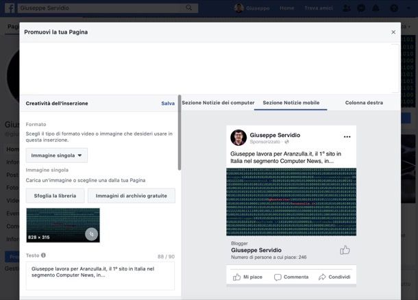Click into the ad Testo text field
The height and width of the screenshot is (300, 418).
point(100,276)
